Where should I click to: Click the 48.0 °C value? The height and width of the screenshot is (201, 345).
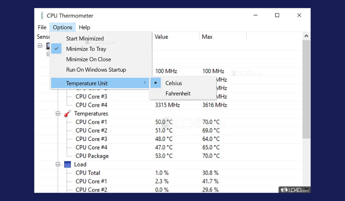pos(164,139)
